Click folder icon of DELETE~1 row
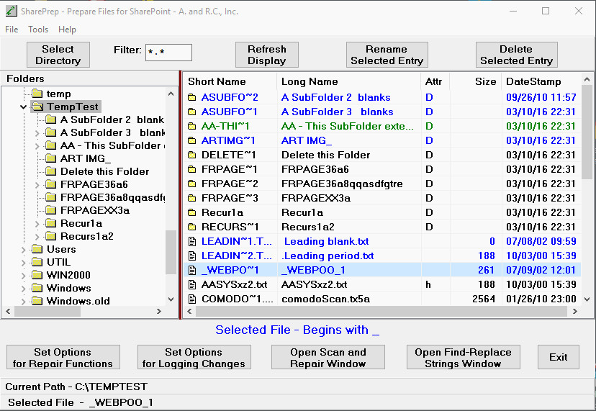This screenshot has width=596, height=411. [192, 155]
